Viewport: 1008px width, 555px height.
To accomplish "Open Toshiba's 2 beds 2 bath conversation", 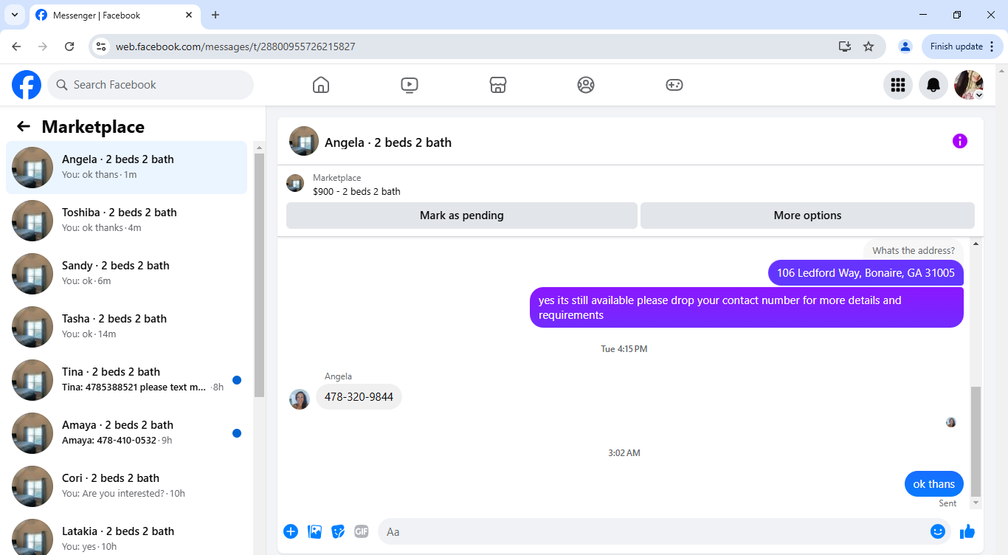I will point(126,221).
